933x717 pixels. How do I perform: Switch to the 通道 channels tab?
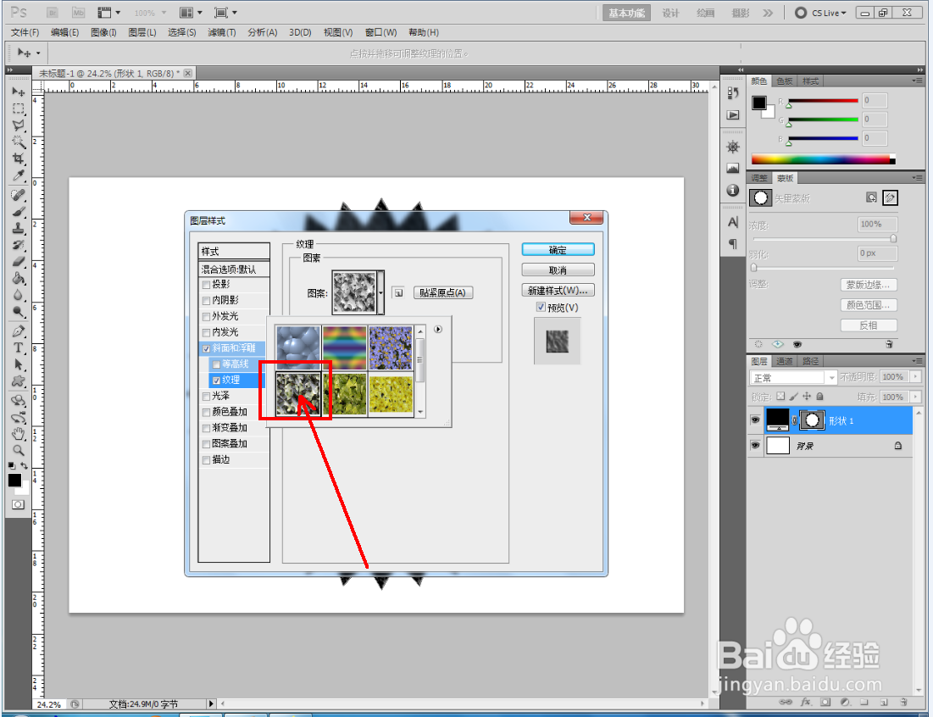coord(784,361)
